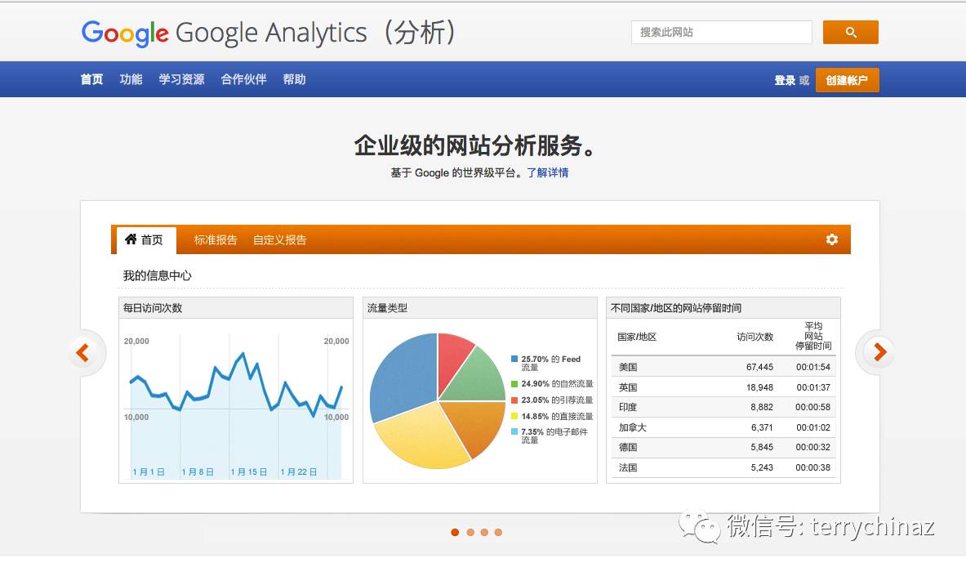Click the 1月22日 axis label
The height and width of the screenshot is (572, 966).
[299, 471]
